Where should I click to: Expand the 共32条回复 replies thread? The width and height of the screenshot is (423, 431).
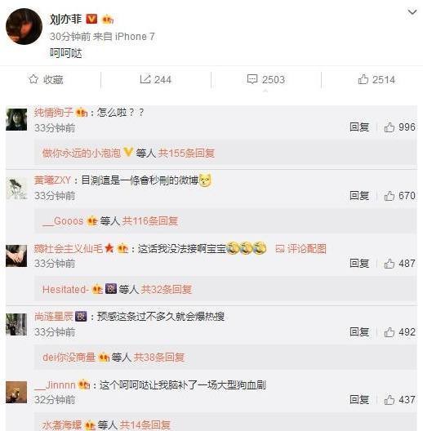click(x=167, y=289)
